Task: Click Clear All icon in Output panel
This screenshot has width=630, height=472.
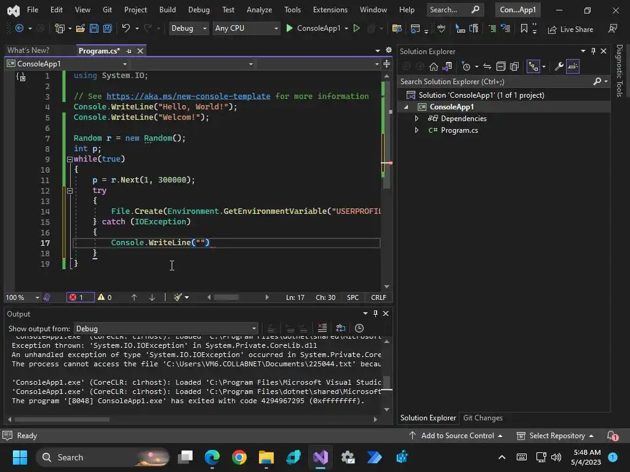Action: (322, 328)
